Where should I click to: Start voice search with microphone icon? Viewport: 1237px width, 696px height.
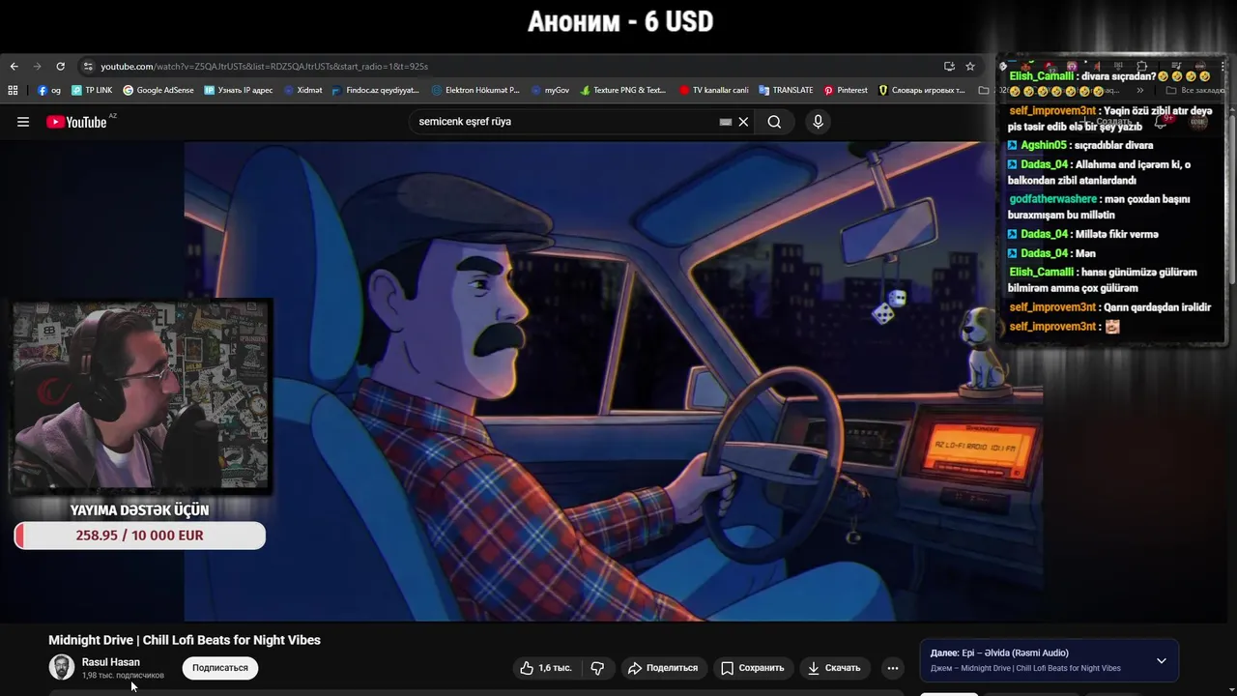point(818,122)
